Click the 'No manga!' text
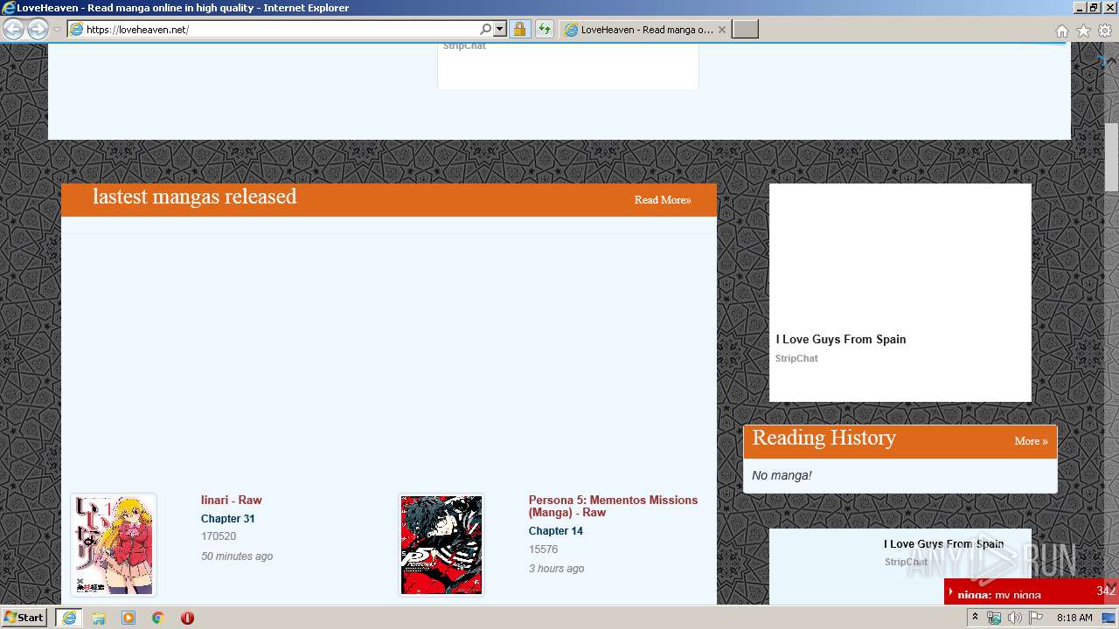This screenshot has height=629, width=1119. 782,475
